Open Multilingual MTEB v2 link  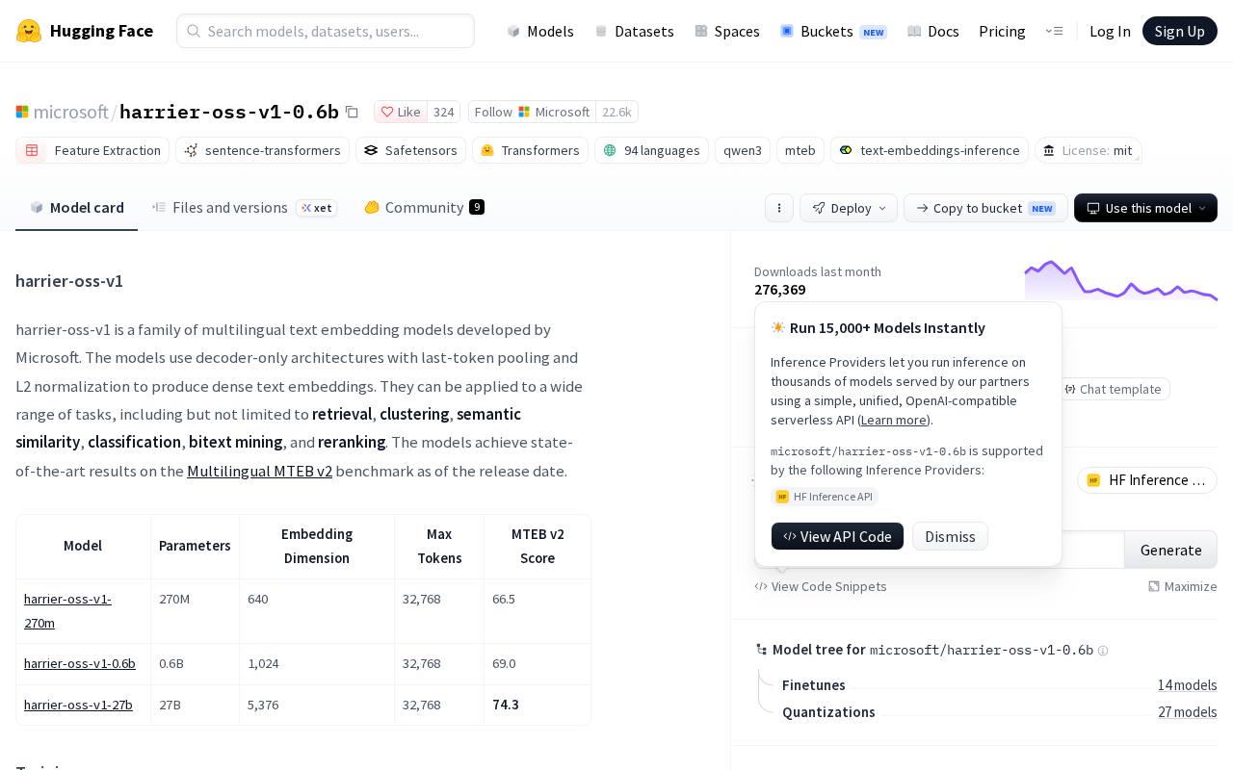click(x=259, y=471)
